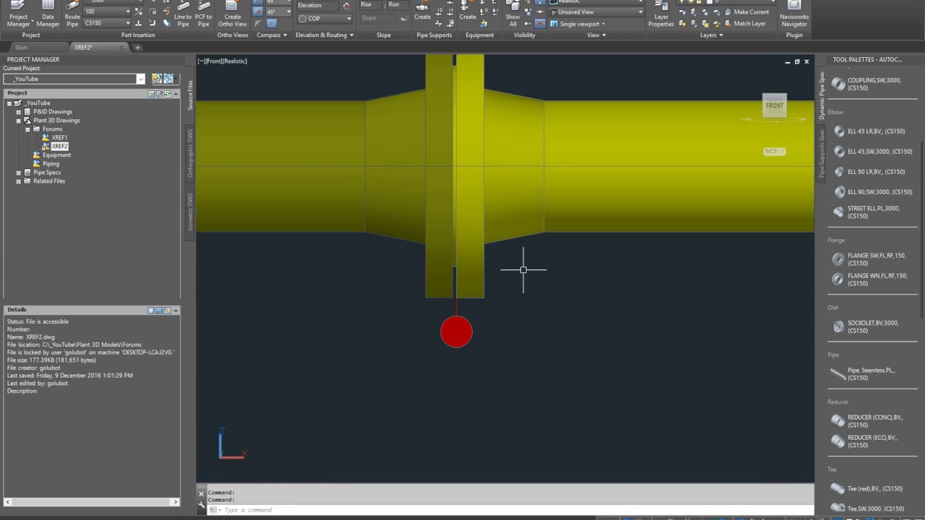925x520 pixels.
Task: Expand the P&ID Drawings node
Action: 19,112
